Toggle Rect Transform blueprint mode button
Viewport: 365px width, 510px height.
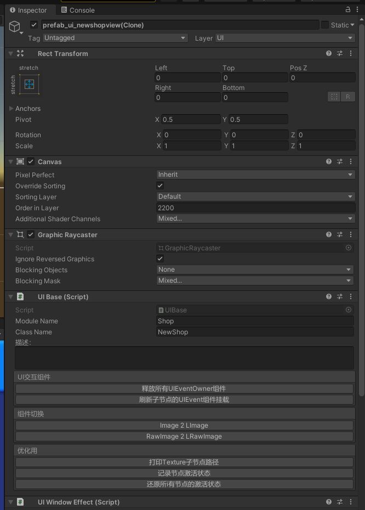[x=334, y=97]
